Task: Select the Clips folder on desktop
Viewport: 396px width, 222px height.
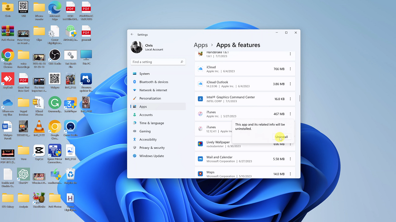Action: [x=39, y=33]
